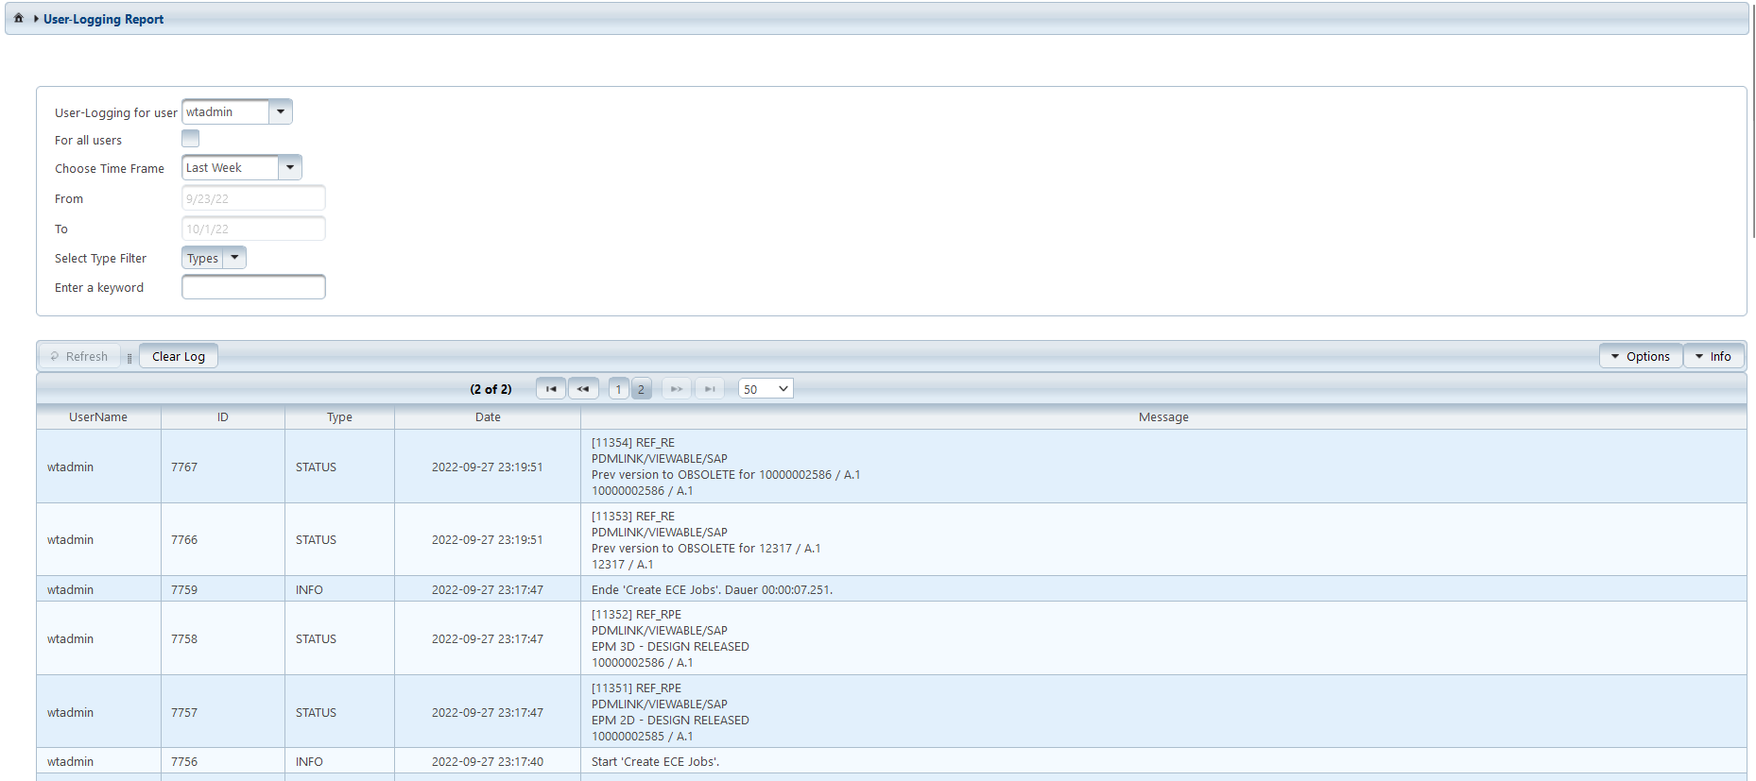The image size is (1756, 781).
Task: Jump to page 1 of results
Action: click(x=618, y=389)
